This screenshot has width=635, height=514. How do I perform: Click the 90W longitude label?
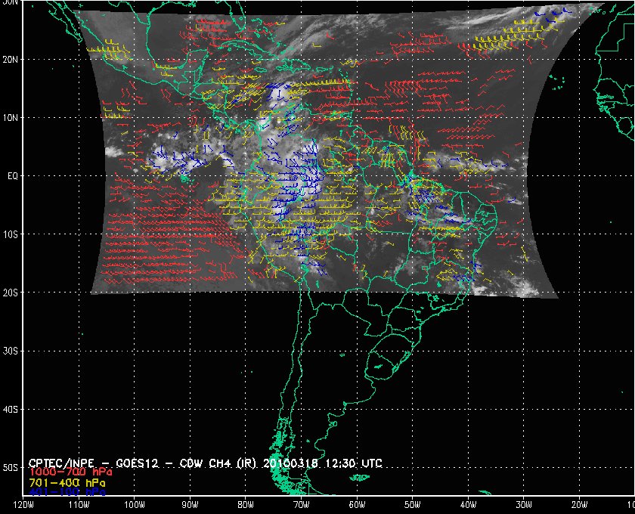(190, 505)
